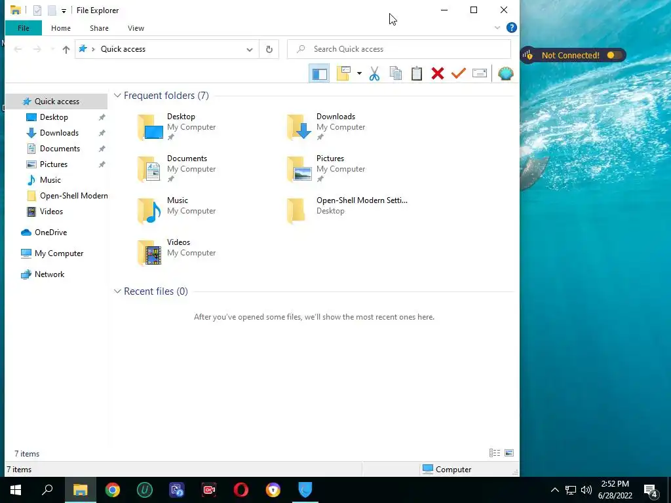Click the Windows Start button

click(16, 490)
